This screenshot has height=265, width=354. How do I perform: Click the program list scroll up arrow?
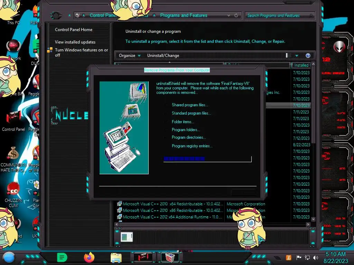(x=313, y=64)
